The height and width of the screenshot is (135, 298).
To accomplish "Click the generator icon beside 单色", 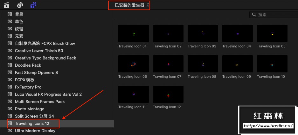I will click(10, 21).
